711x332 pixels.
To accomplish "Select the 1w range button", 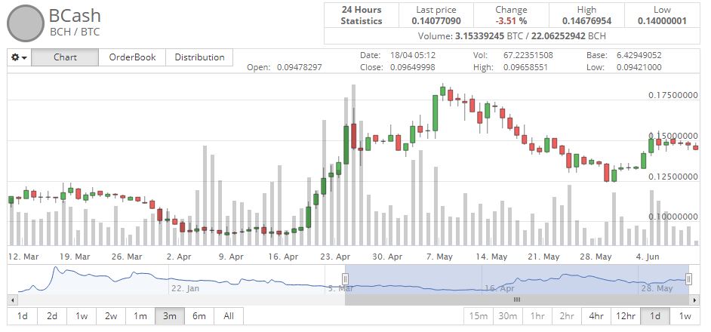I will tap(82, 316).
